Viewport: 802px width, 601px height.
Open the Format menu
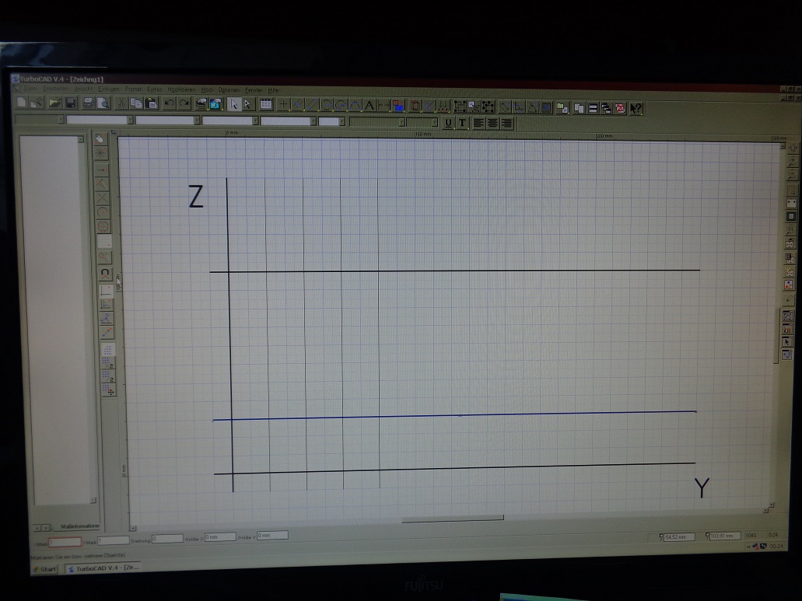pos(133,89)
